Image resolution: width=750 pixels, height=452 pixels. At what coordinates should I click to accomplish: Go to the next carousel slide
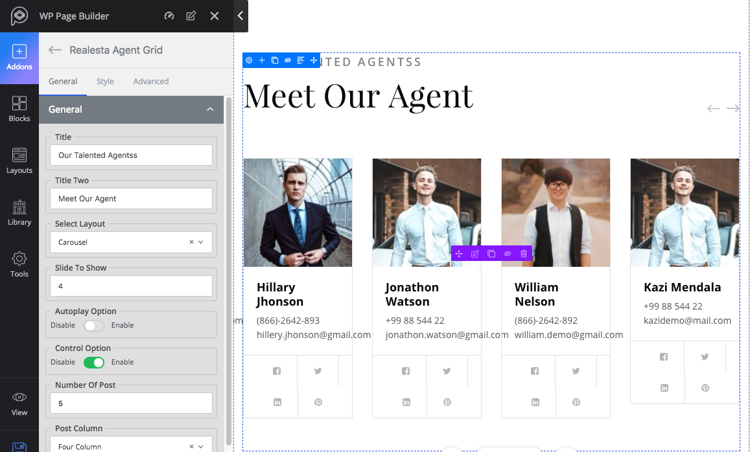coord(732,108)
